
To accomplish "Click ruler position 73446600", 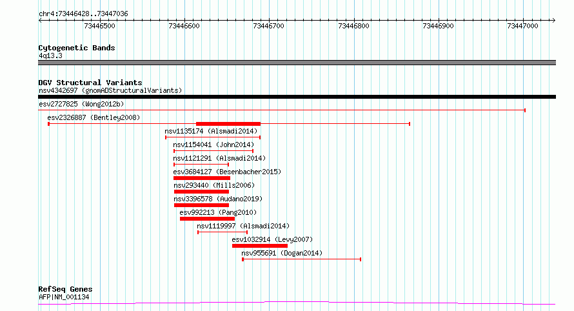I will pos(184,26).
